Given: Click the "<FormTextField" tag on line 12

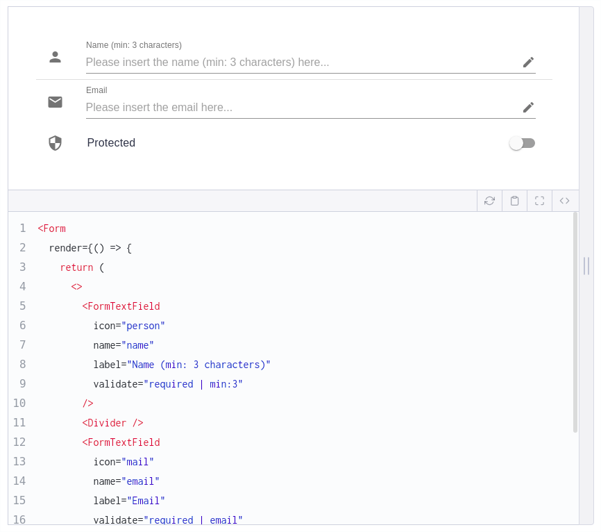Looking at the screenshot, I should (x=121, y=442).
